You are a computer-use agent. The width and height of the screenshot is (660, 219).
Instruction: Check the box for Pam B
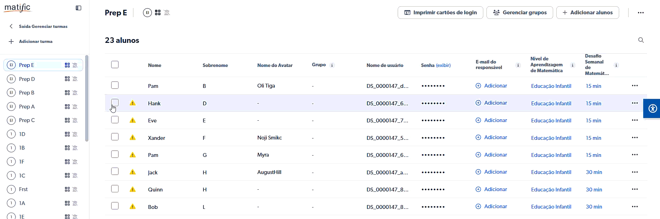coord(115,85)
